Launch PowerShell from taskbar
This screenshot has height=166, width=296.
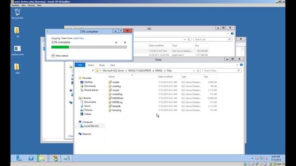tap(31, 158)
